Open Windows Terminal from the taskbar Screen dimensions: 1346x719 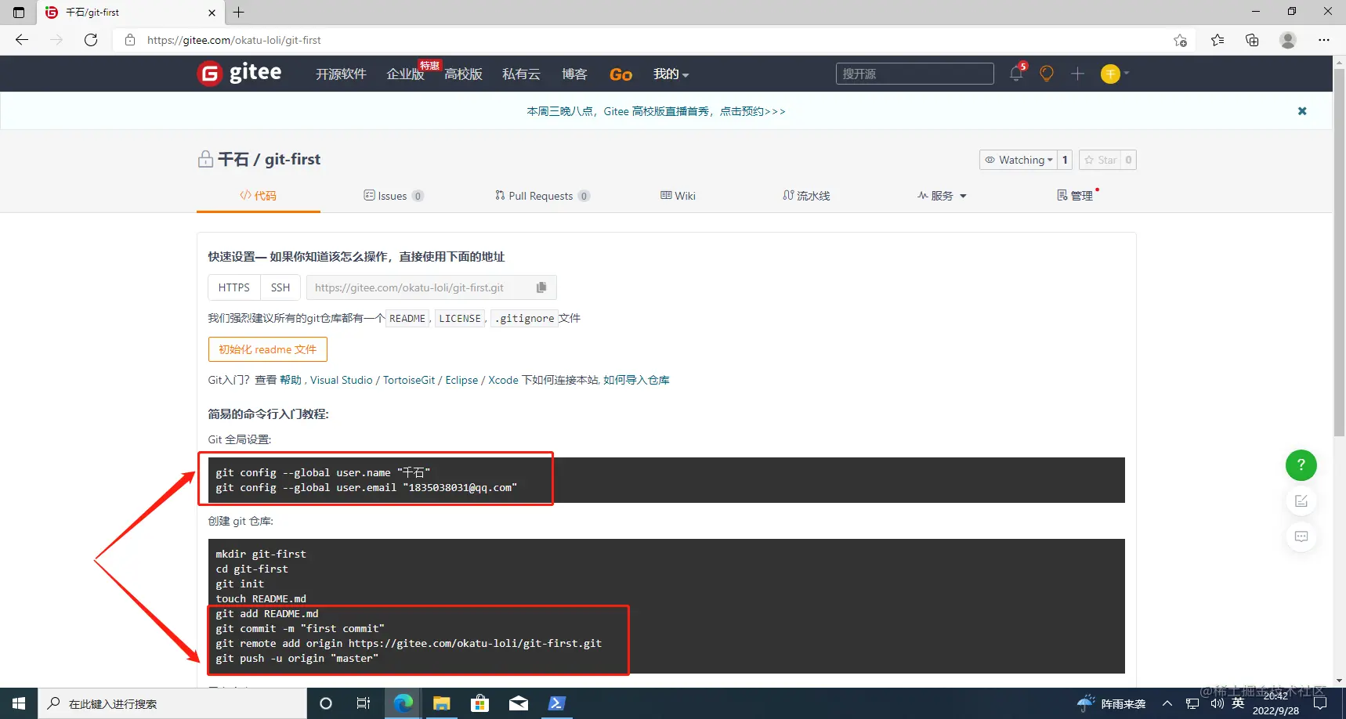click(x=556, y=703)
